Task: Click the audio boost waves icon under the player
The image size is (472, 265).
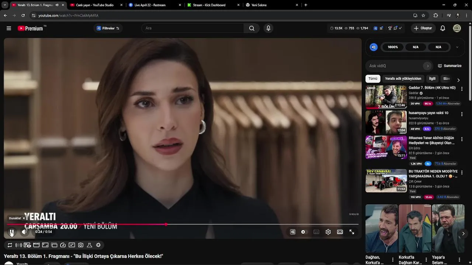Action: [19, 245]
